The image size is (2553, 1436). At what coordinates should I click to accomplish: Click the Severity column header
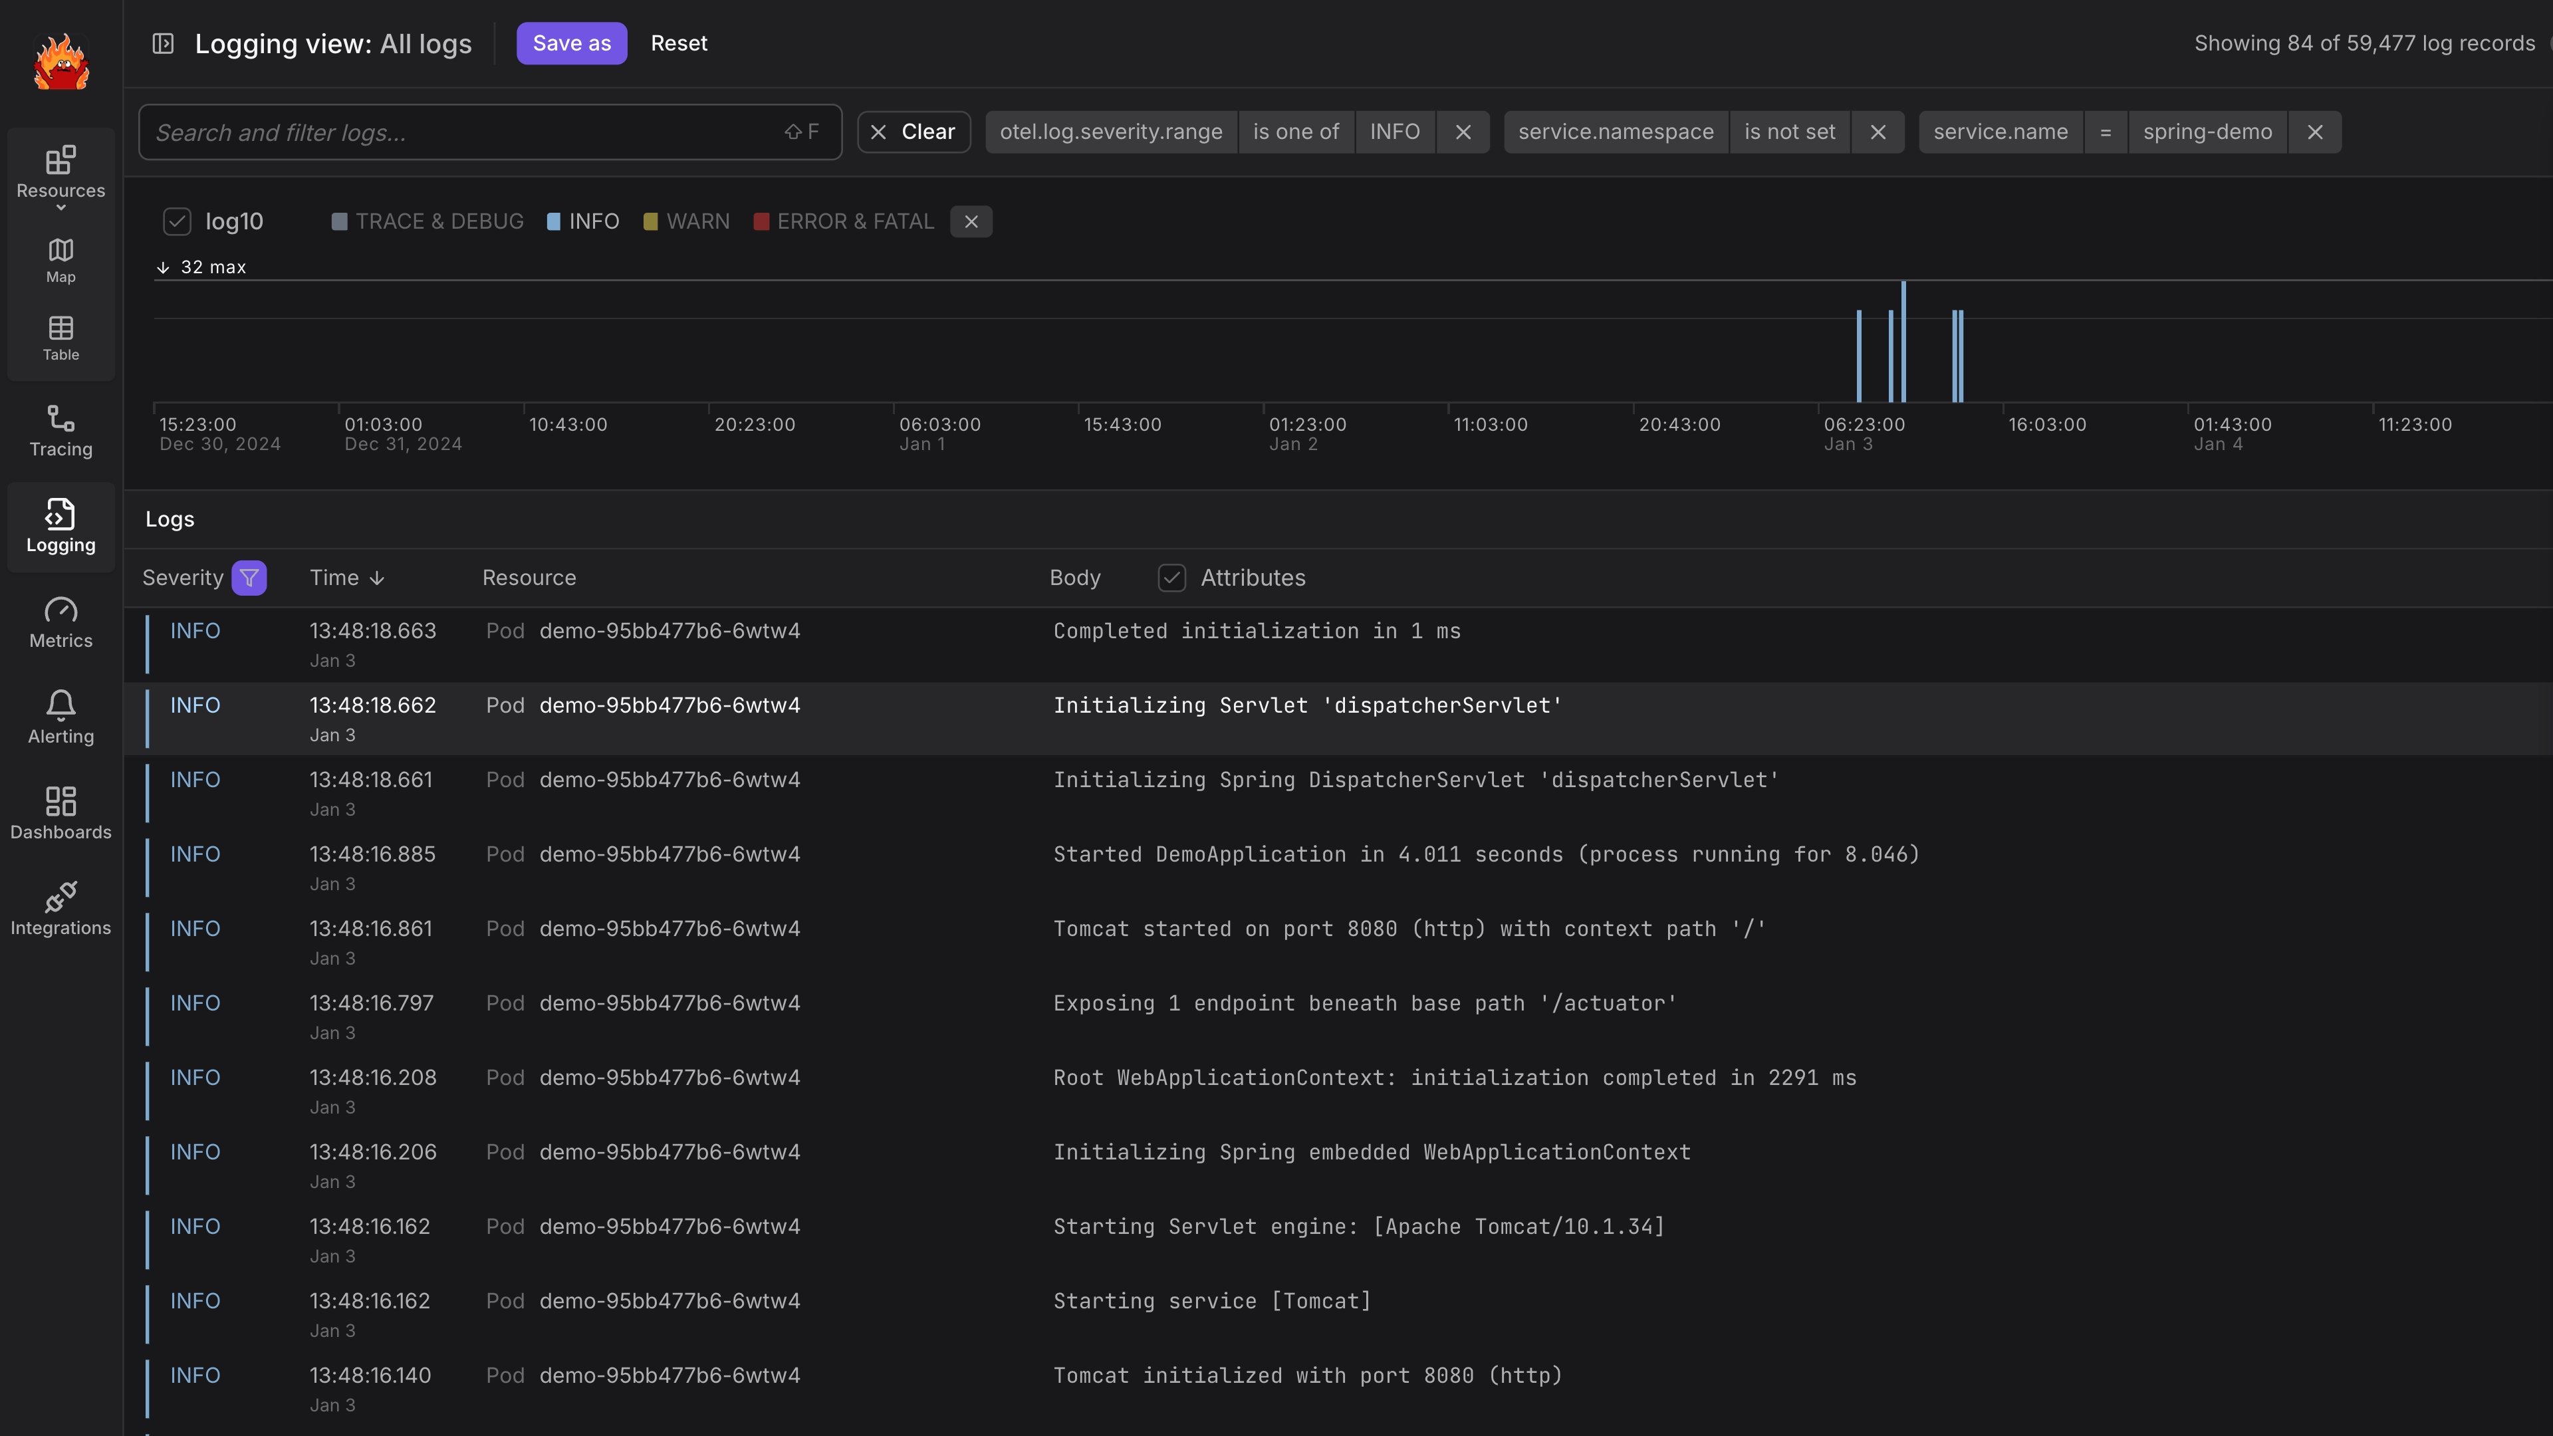(x=182, y=578)
